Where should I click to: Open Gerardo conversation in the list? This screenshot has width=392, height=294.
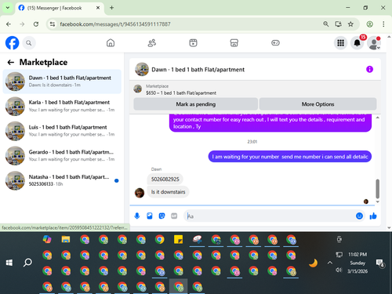point(62,155)
